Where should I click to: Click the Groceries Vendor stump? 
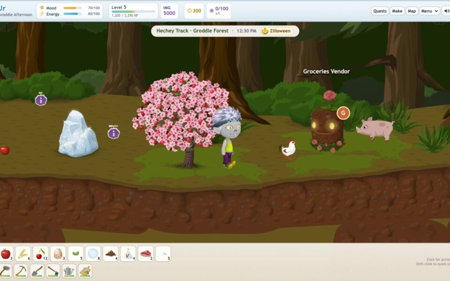[x=327, y=126]
